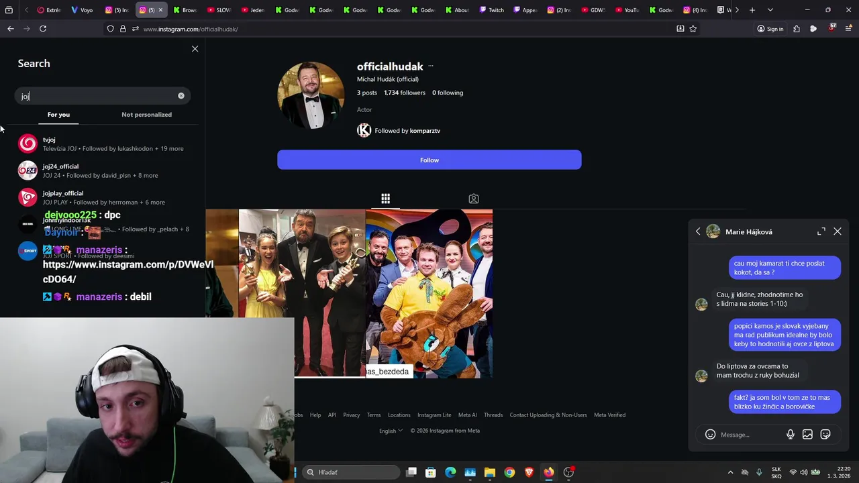This screenshot has height=483, width=859.
Task: Close the active Instagram tab
Action: pos(160,10)
